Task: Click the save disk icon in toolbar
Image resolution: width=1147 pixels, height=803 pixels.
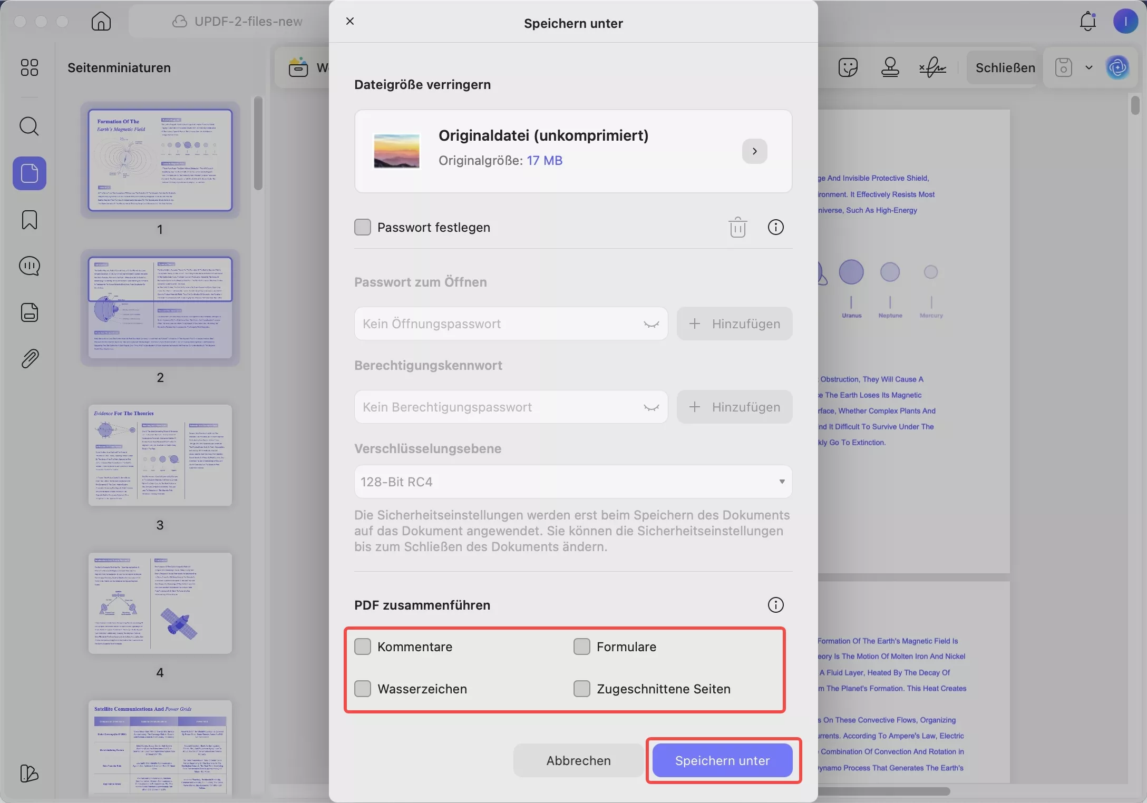Action: (x=1064, y=67)
